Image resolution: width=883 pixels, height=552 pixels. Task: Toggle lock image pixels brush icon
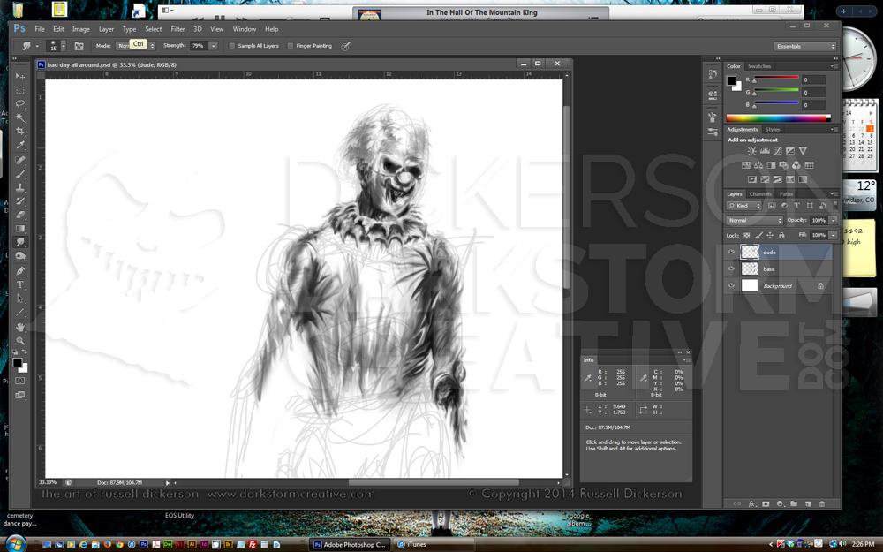coord(758,236)
